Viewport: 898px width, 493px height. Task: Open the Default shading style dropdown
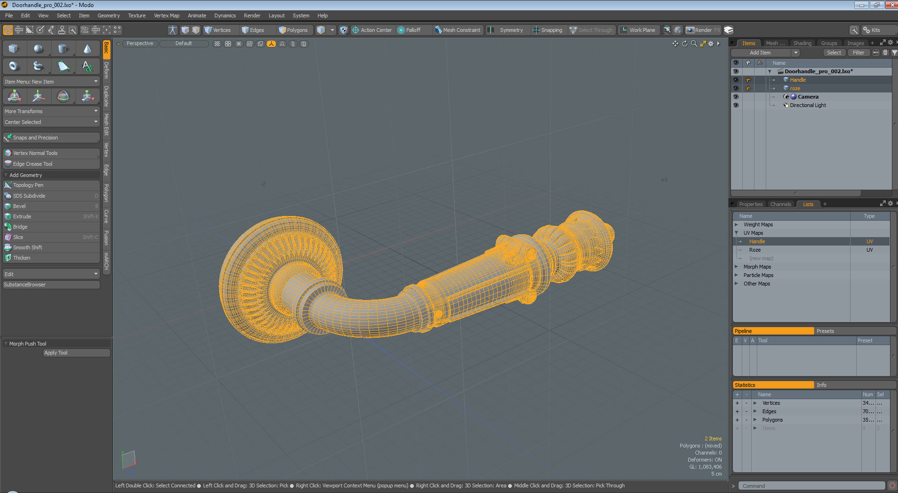pyautogui.click(x=184, y=44)
